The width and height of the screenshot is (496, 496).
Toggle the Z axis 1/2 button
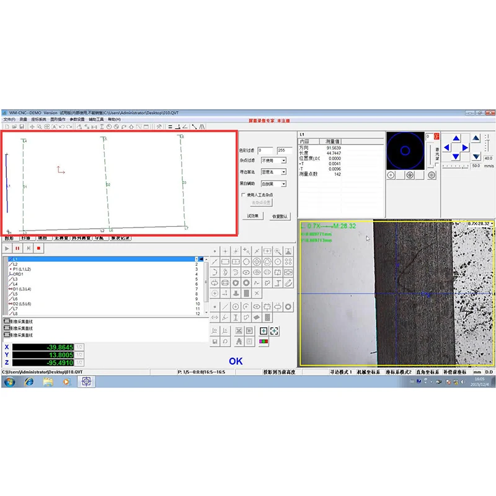pos(79,363)
